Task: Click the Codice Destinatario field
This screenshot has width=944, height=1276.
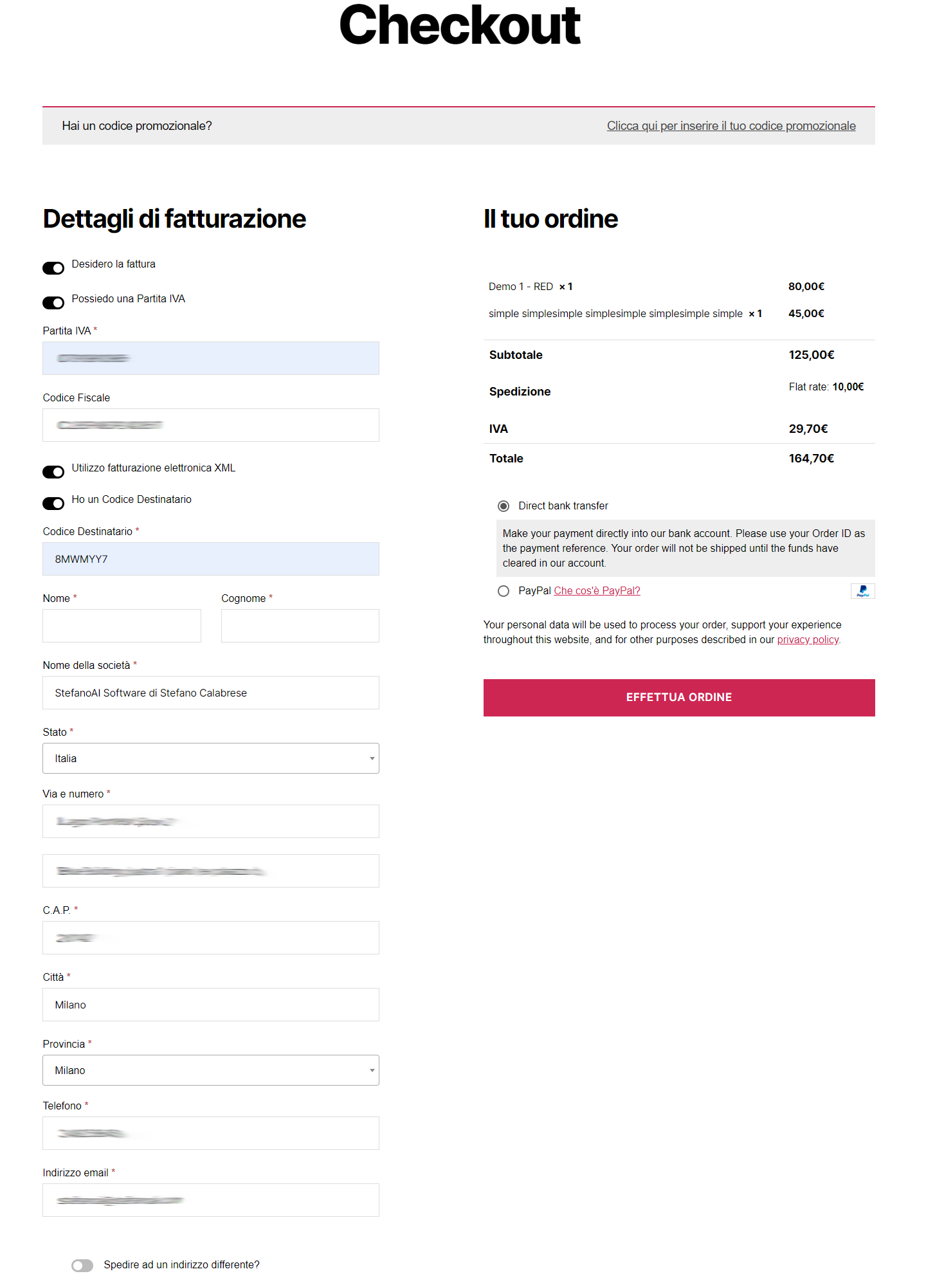Action: (x=210, y=559)
